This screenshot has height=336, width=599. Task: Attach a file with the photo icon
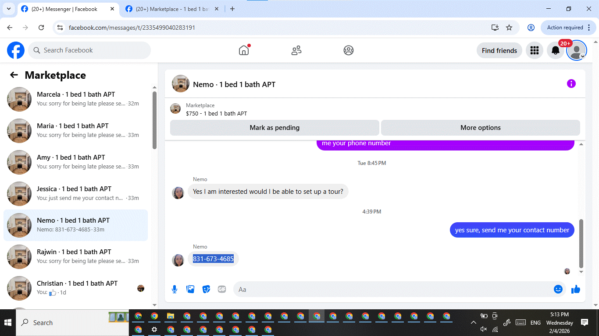click(x=190, y=289)
